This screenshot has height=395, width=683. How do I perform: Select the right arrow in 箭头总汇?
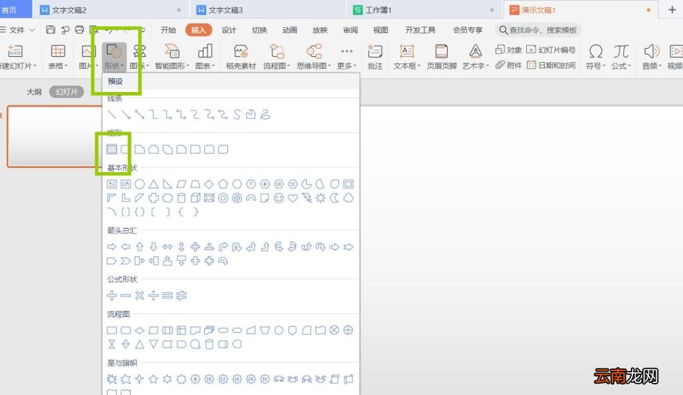click(112, 247)
